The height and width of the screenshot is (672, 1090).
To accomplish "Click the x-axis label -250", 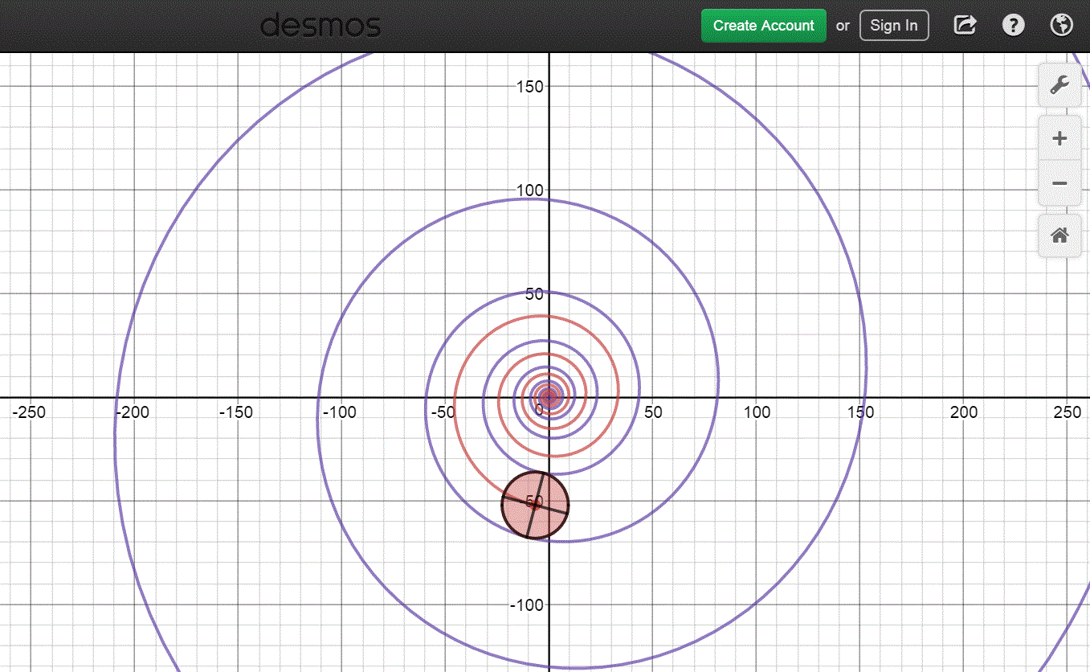I will point(29,412).
